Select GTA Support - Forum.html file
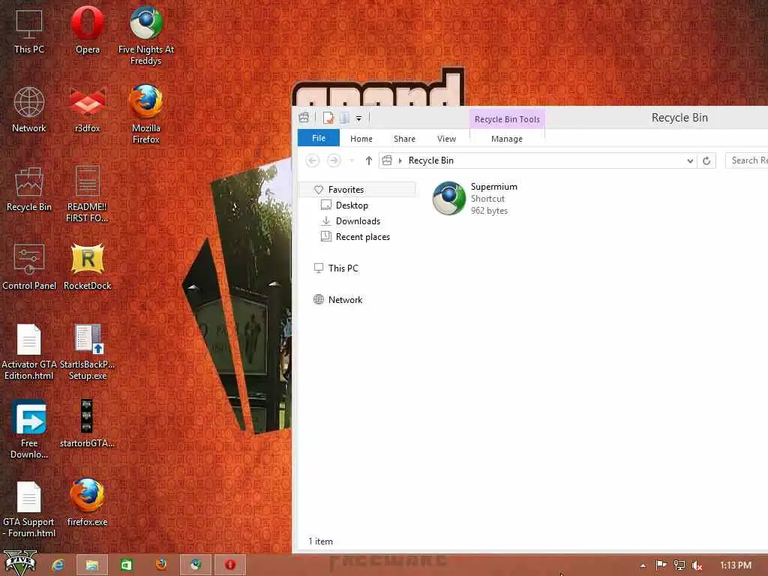 click(29, 509)
